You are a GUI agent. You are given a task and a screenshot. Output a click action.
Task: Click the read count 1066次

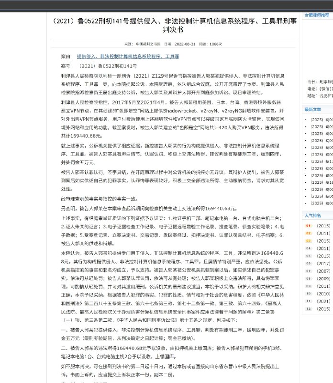point(216,44)
